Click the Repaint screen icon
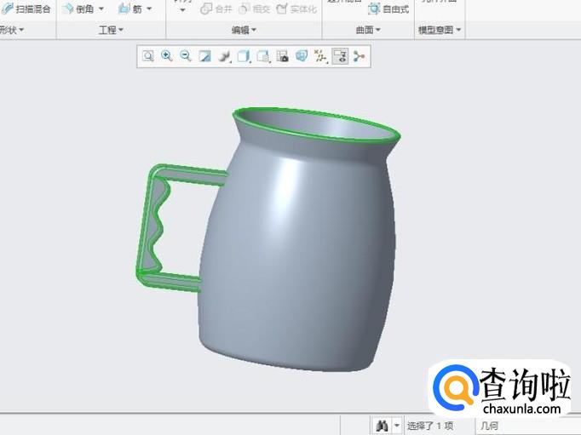 [204, 56]
